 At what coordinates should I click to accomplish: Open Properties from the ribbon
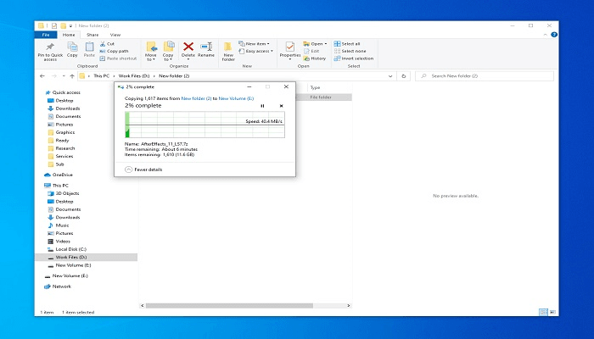click(291, 49)
